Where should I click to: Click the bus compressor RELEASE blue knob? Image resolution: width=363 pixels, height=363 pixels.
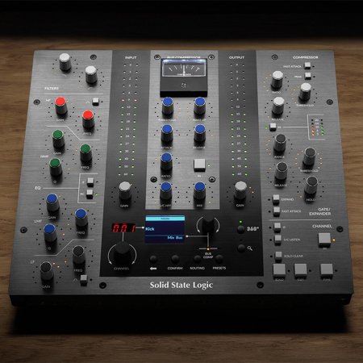(200, 134)
